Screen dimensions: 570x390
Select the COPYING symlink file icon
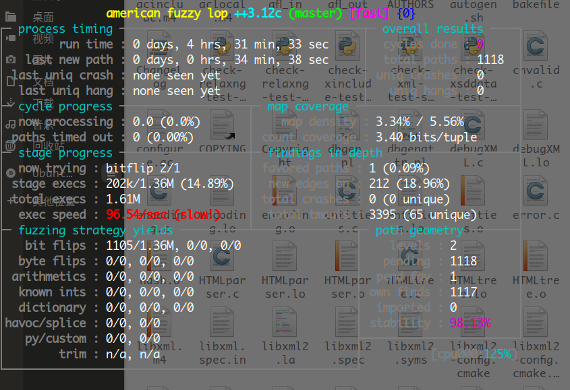[x=222, y=125]
